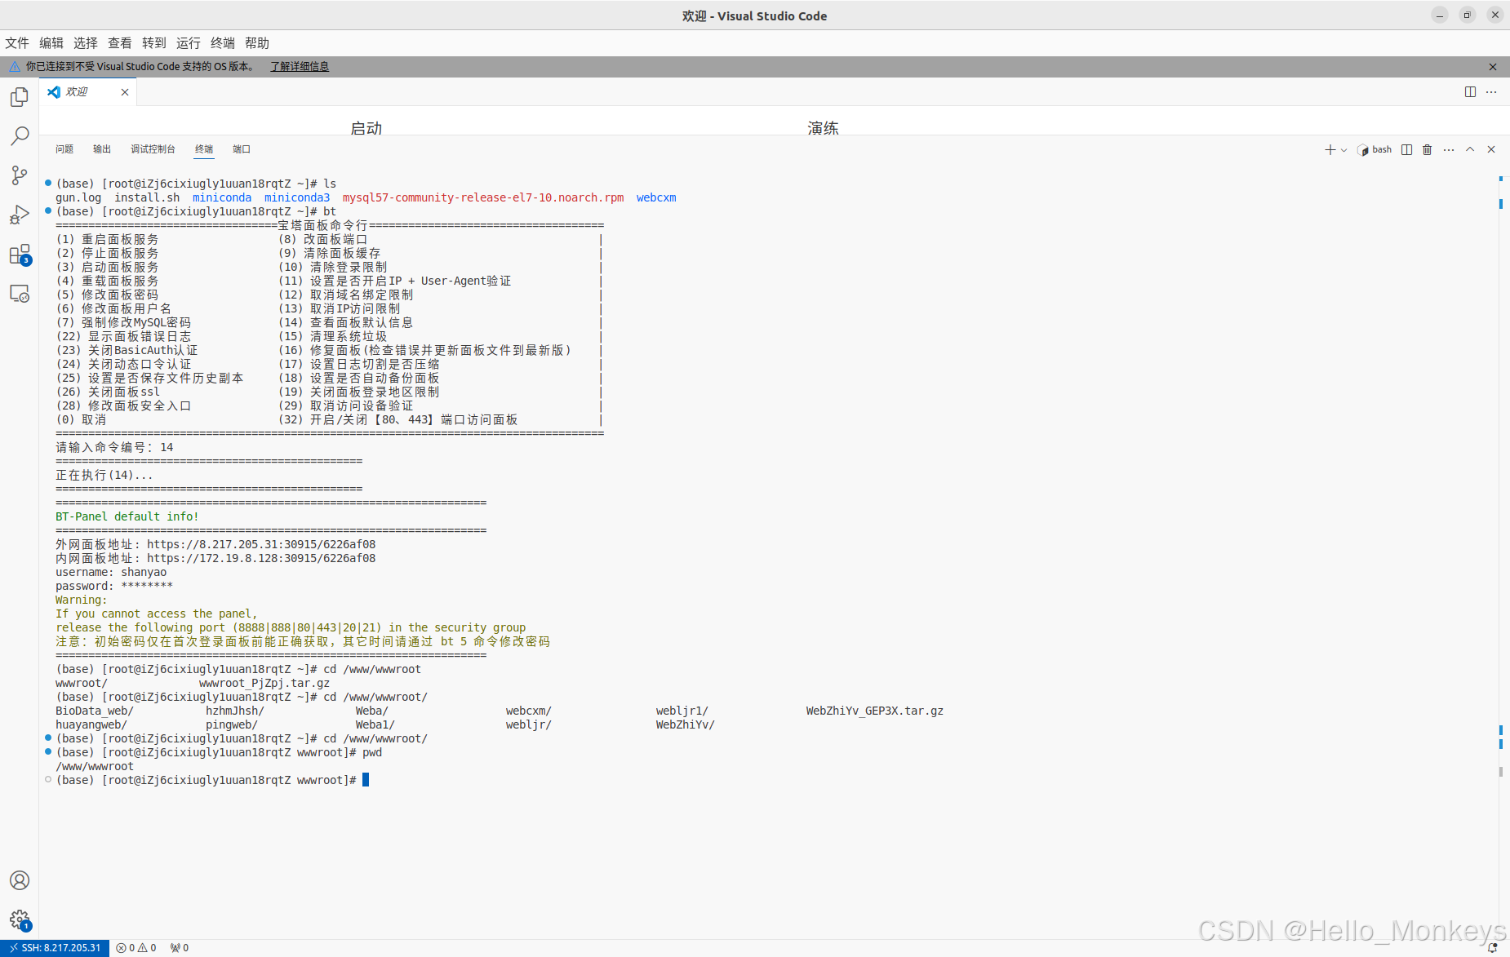Click the warning icon in banner
Image resolution: width=1510 pixels, height=957 pixels.
15,67
